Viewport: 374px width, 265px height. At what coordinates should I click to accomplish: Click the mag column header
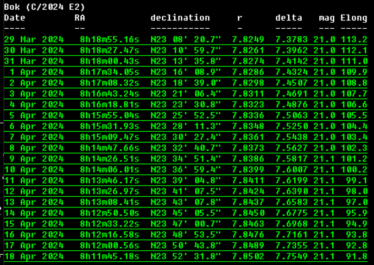tap(327, 18)
